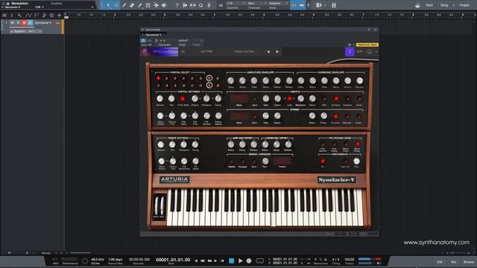Click the 00001.01.01.00 bars position display
The image size is (477, 268).
click(173, 260)
